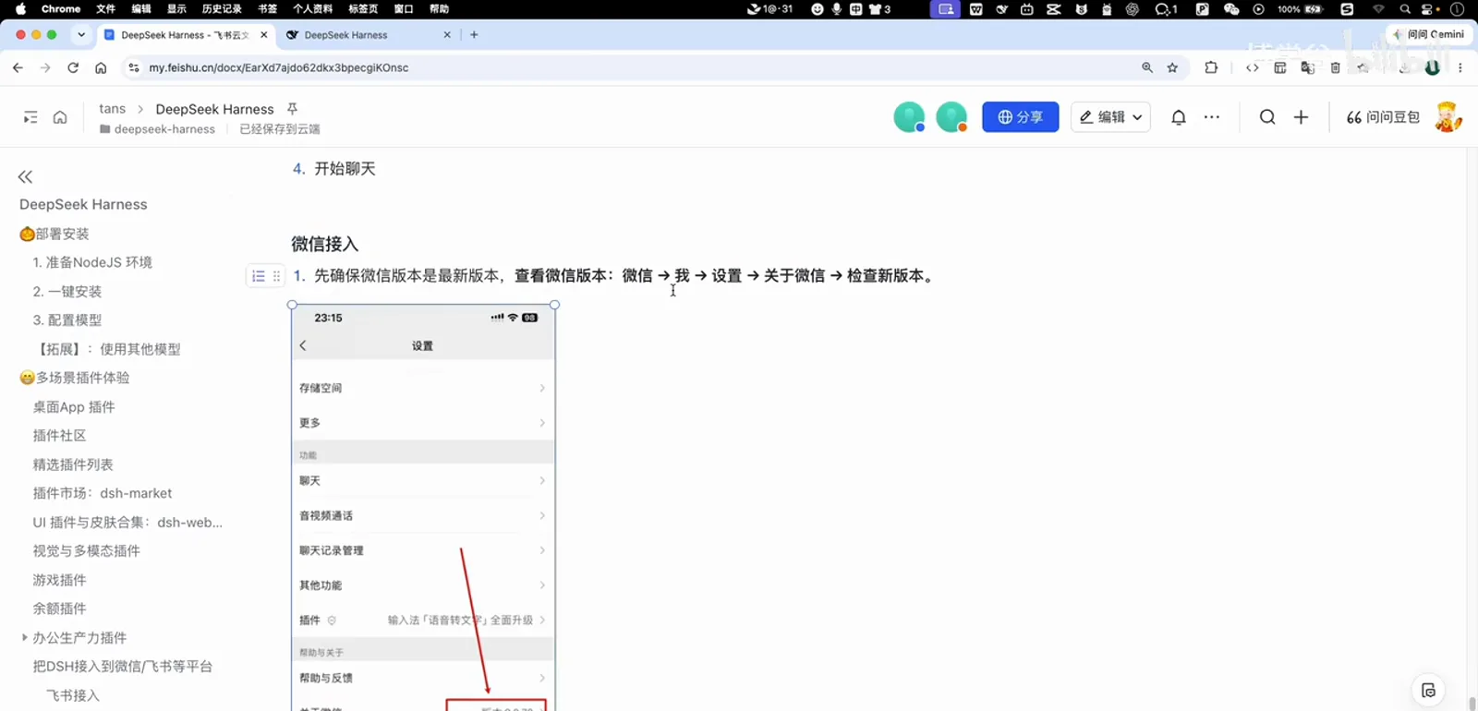Open the user profile avatar
Screen dimensions: 1478x711
pyautogui.click(x=1448, y=117)
